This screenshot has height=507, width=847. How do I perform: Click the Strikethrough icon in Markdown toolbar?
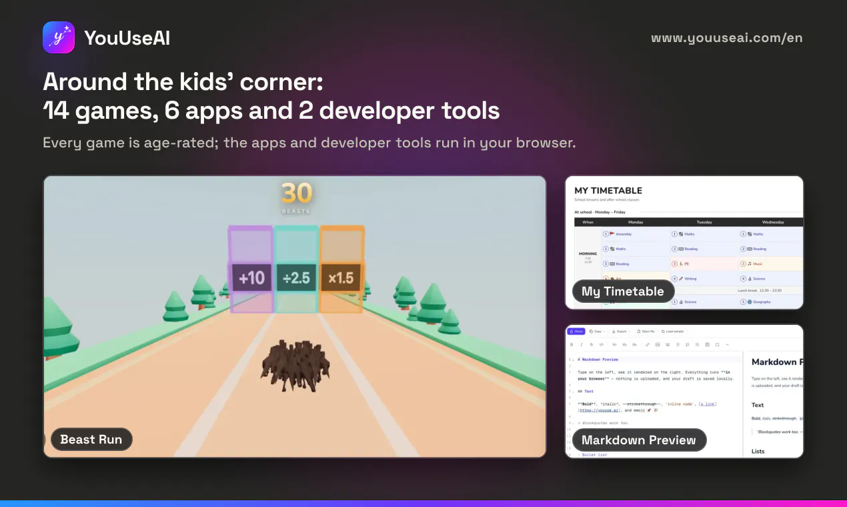592,344
